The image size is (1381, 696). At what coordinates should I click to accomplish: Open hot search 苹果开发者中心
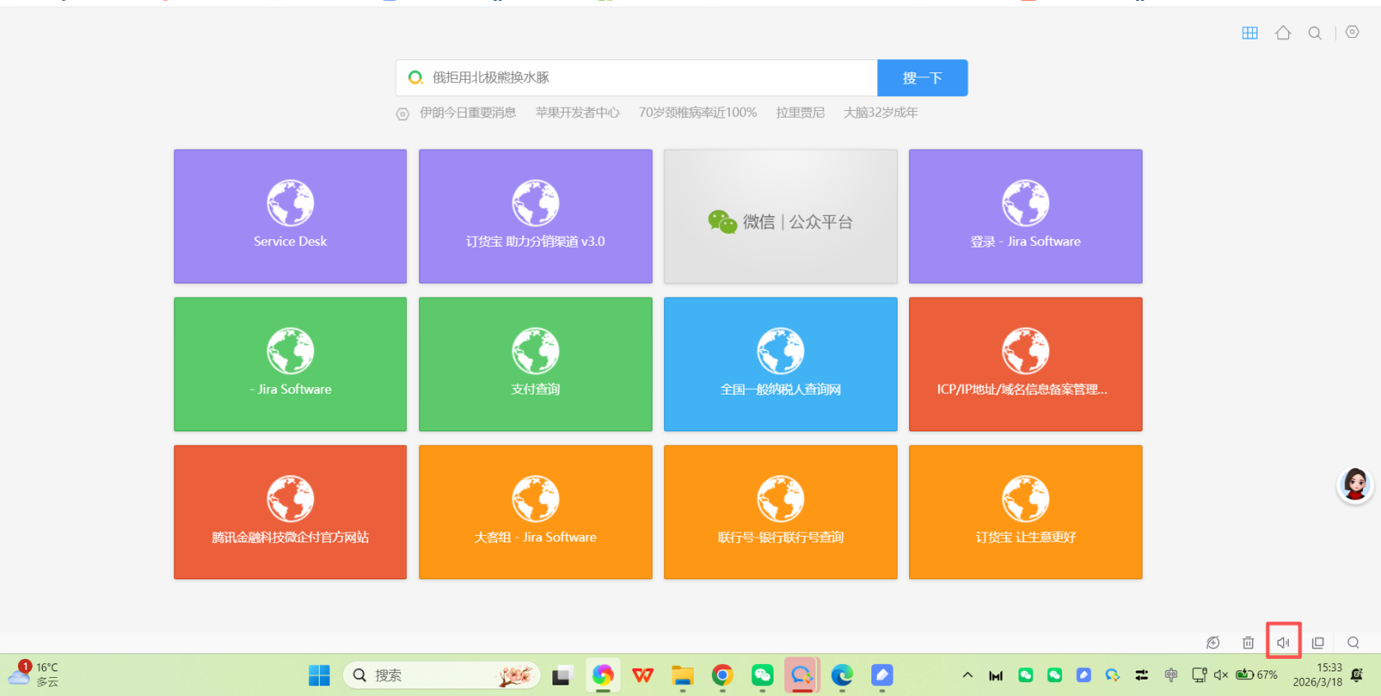coord(577,113)
